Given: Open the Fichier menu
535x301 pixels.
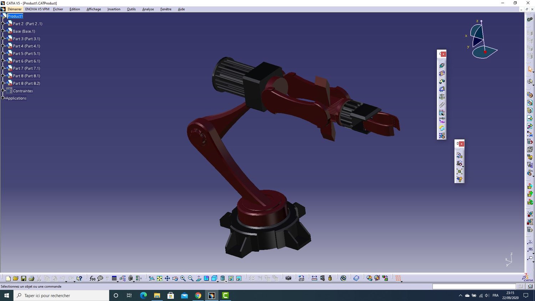Looking at the screenshot, I should 58,9.
